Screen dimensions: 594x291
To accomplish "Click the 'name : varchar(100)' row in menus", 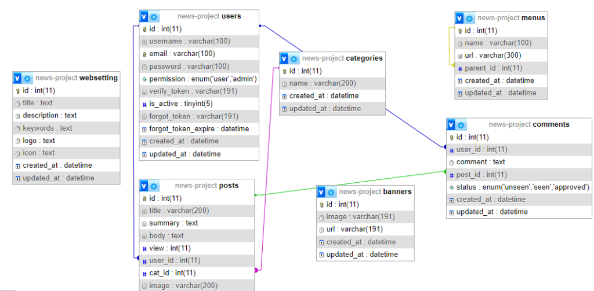I will [501, 43].
